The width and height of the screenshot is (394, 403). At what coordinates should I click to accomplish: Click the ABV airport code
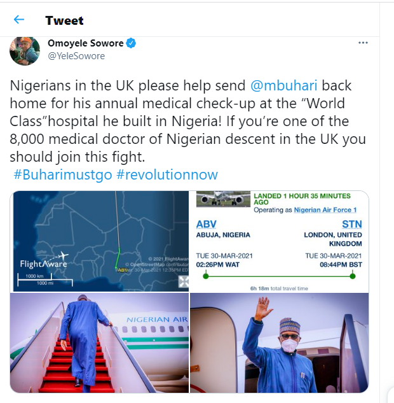(x=206, y=224)
